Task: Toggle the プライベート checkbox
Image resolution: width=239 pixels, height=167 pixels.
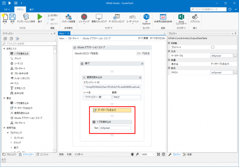Action: [213, 47]
